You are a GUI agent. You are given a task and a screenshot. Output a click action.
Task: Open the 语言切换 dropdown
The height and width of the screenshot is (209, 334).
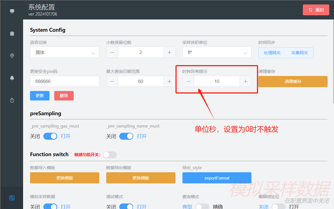tap(65, 52)
